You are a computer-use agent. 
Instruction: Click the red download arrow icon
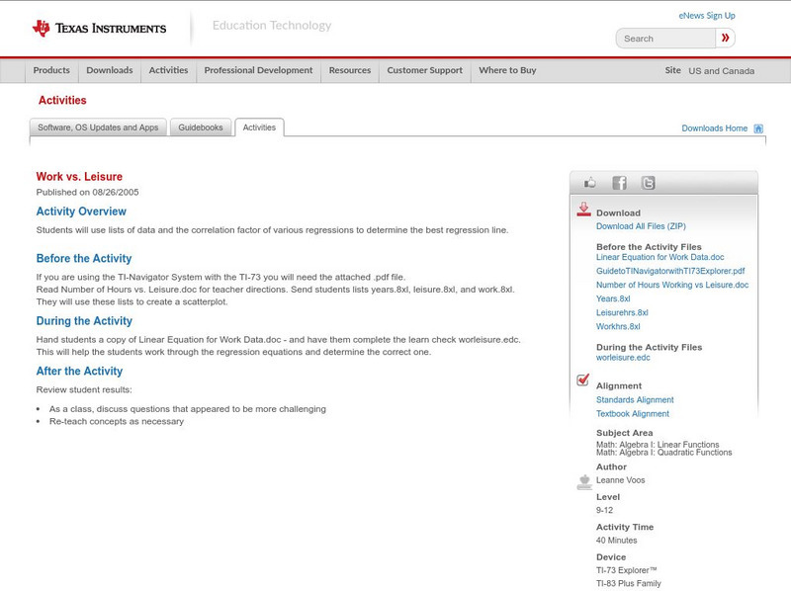583,210
